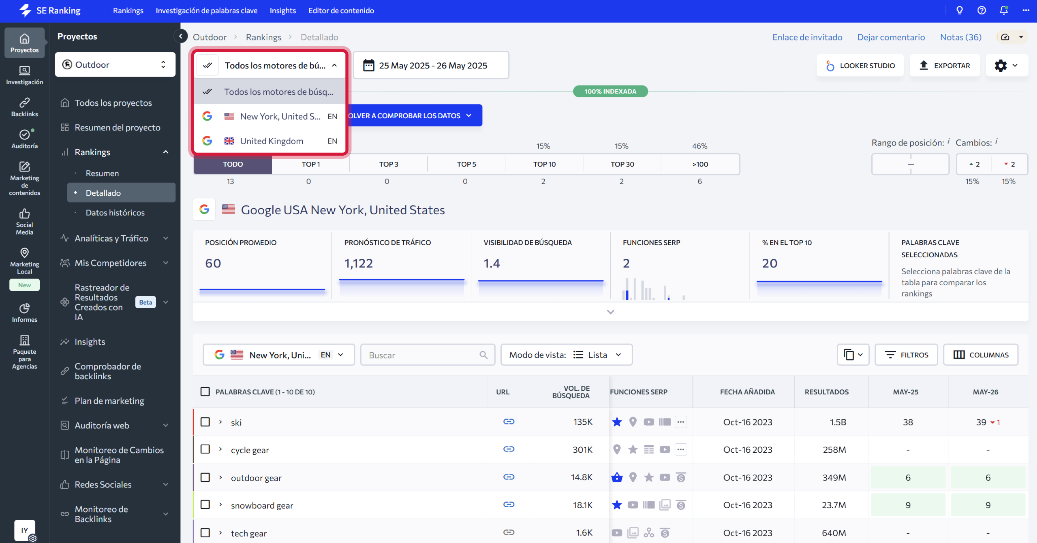Open the settings gear dropdown
The height and width of the screenshot is (543, 1037).
click(x=1006, y=65)
